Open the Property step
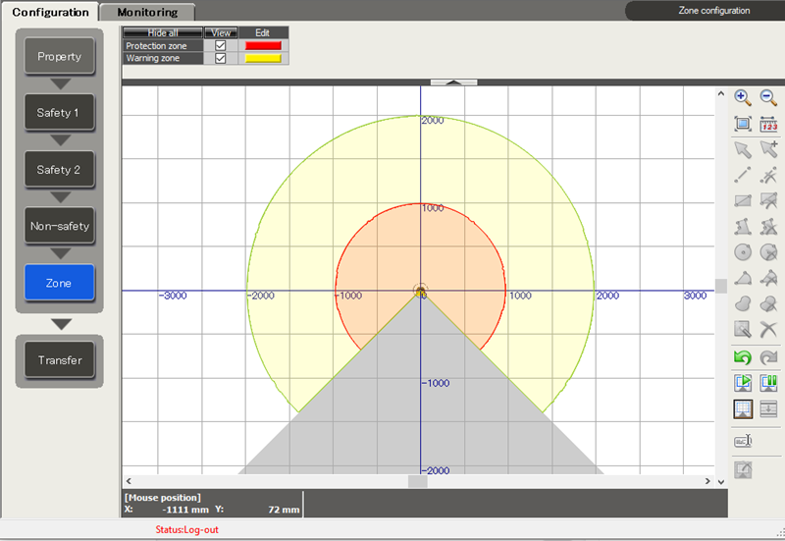 pyautogui.click(x=60, y=56)
